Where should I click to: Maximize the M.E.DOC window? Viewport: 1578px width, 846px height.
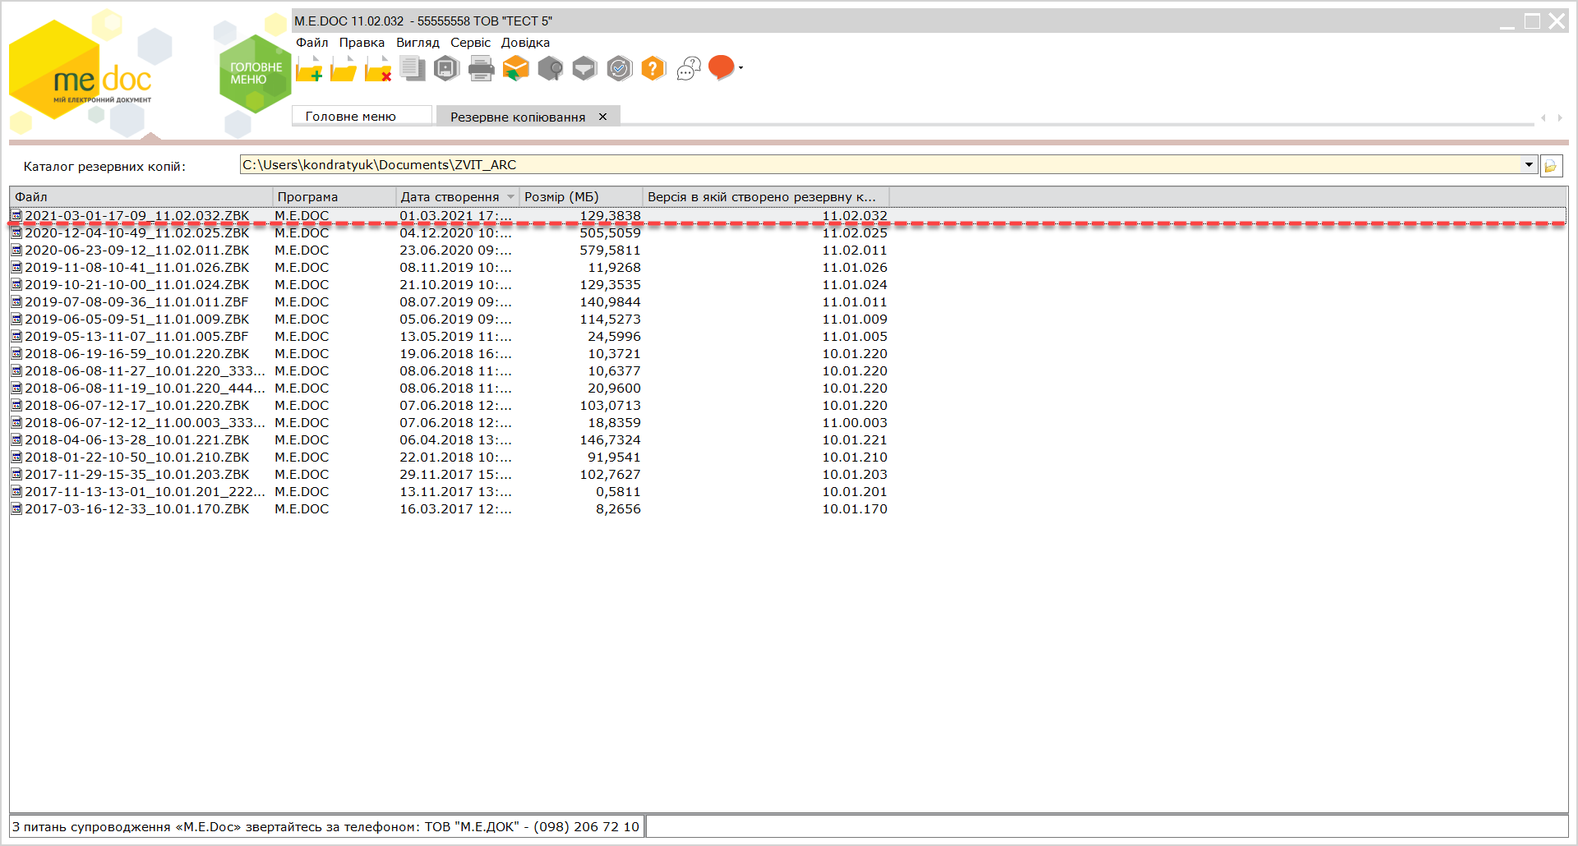1533,21
